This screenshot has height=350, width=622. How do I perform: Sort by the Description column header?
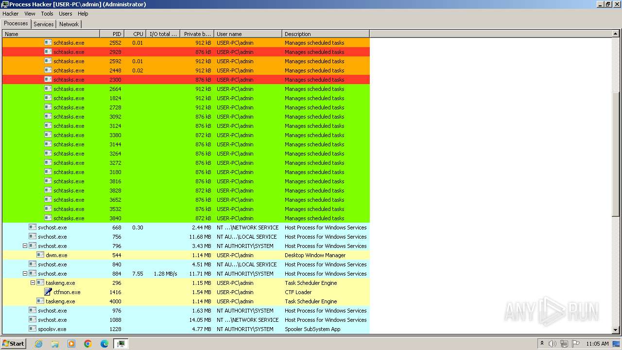pyautogui.click(x=326, y=34)
